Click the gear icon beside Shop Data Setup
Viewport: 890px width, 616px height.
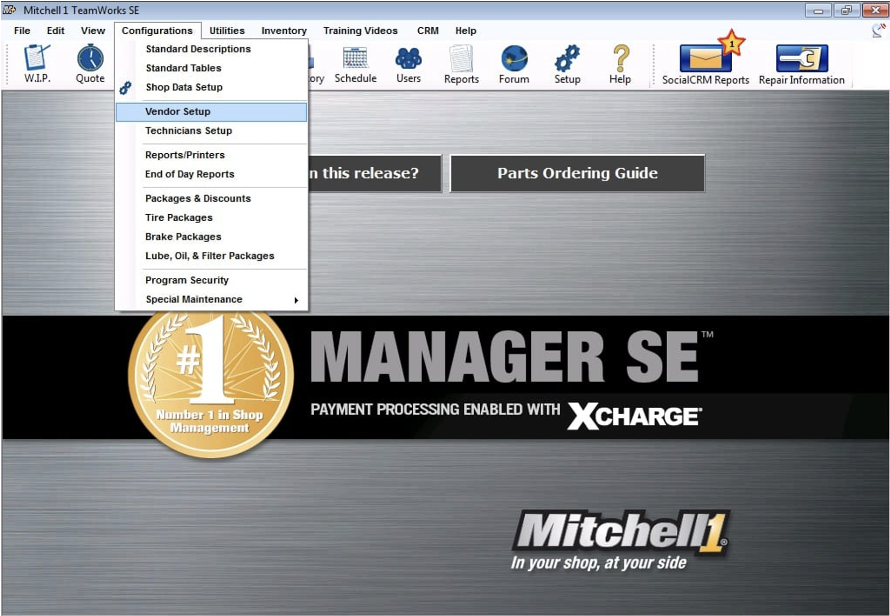coord(126,88)
